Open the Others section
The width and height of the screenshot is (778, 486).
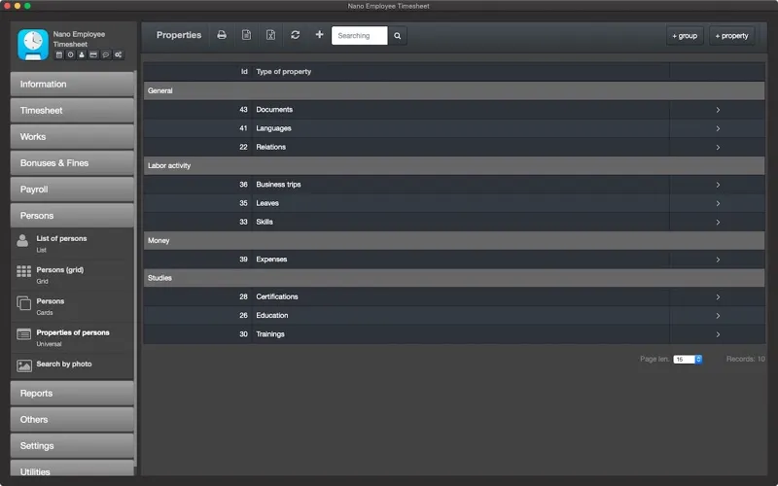[x=72, y=420]
